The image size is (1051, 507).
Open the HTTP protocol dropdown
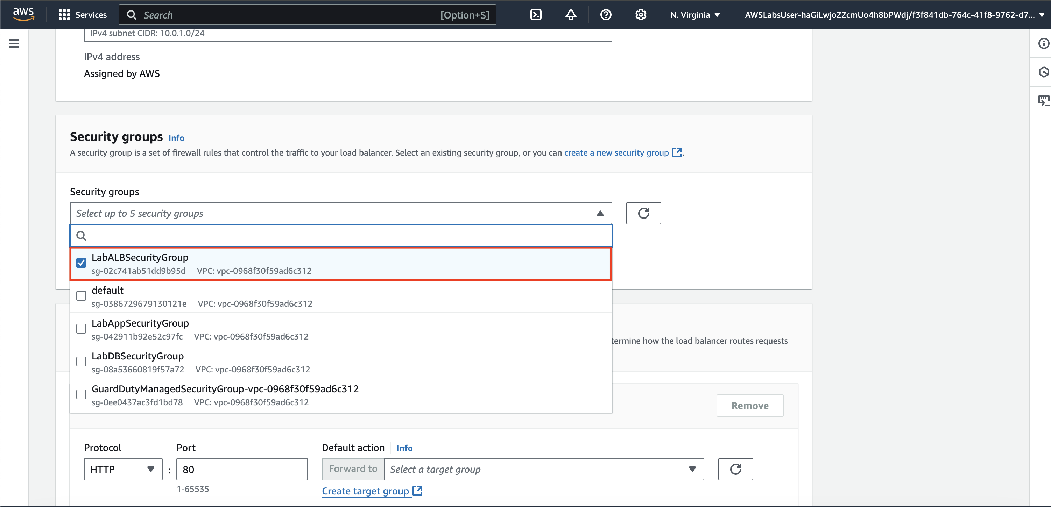click(123, 469)
